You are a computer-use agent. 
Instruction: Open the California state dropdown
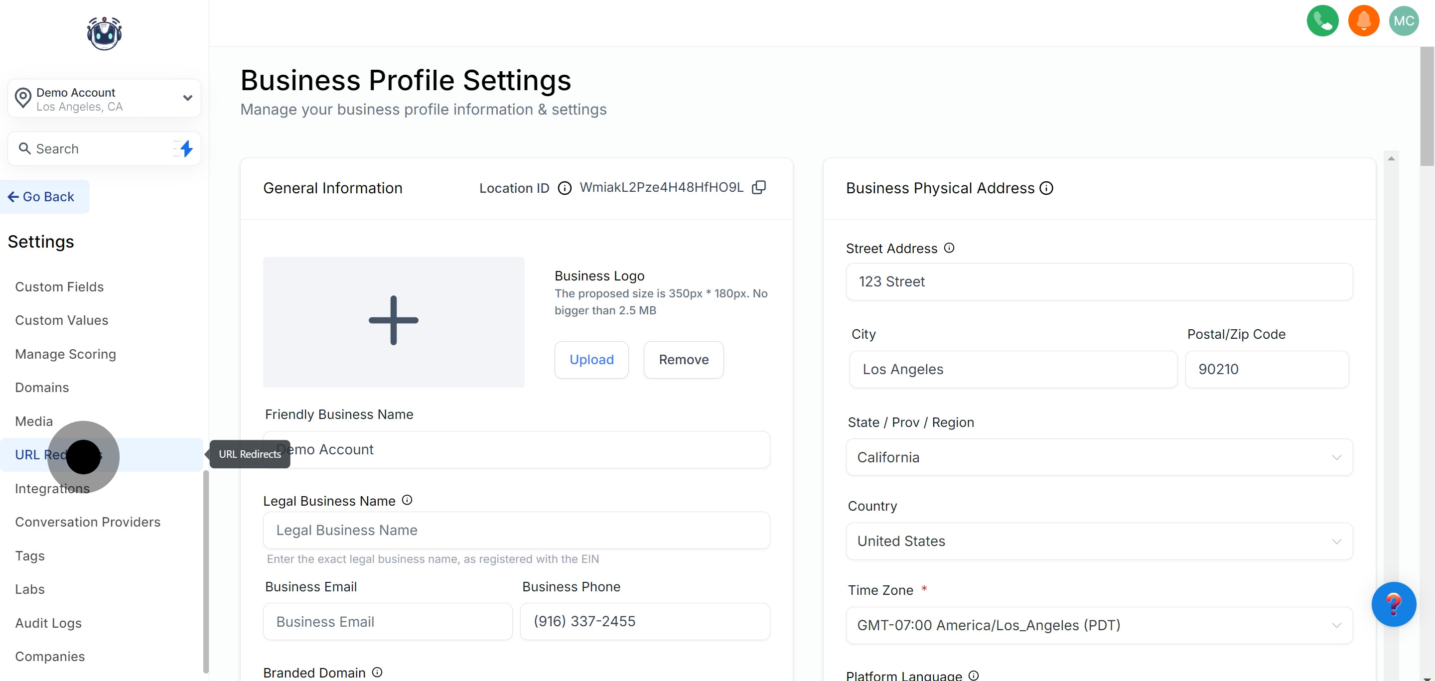(1099, 457)
